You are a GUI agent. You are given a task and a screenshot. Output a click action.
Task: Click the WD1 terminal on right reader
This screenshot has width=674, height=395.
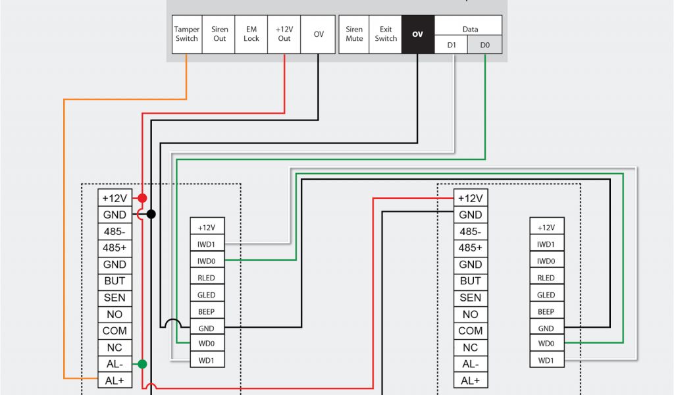pos(546,360)
